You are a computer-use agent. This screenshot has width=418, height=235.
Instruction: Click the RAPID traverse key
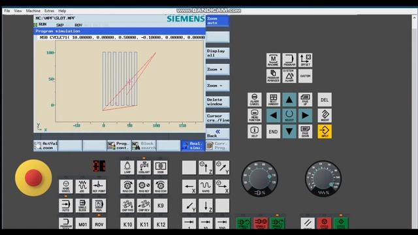pos(206,186)
